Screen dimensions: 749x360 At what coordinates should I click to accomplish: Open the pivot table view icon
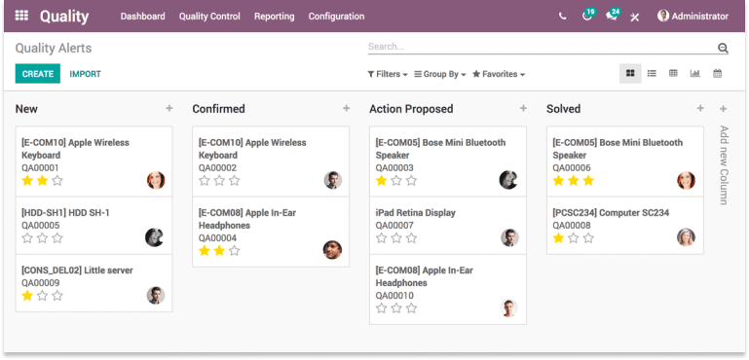[673, 74]
